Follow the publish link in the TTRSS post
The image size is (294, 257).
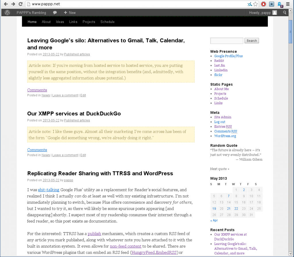coord(94,233)
